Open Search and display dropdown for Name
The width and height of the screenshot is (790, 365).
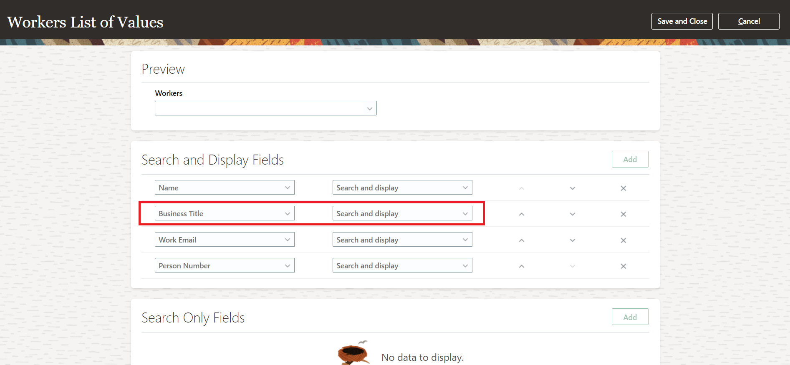coord(402,187)
